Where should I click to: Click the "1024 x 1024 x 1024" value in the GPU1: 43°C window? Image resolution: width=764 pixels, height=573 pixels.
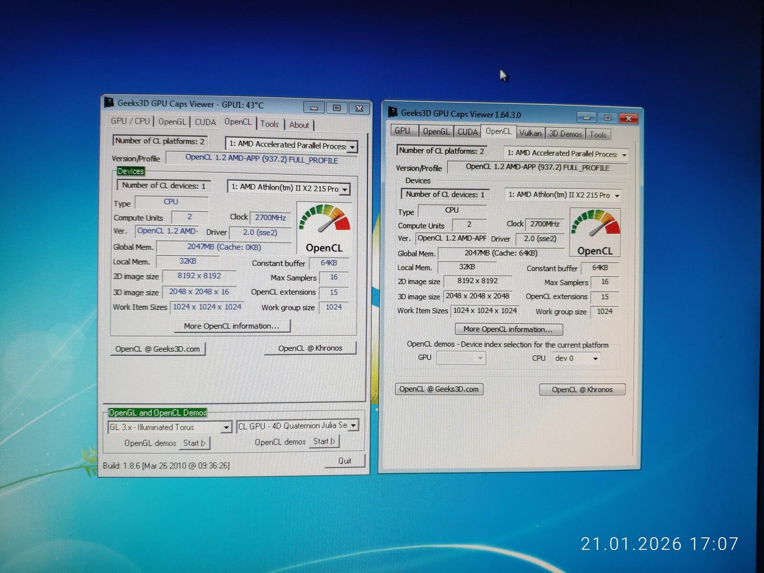207,307
